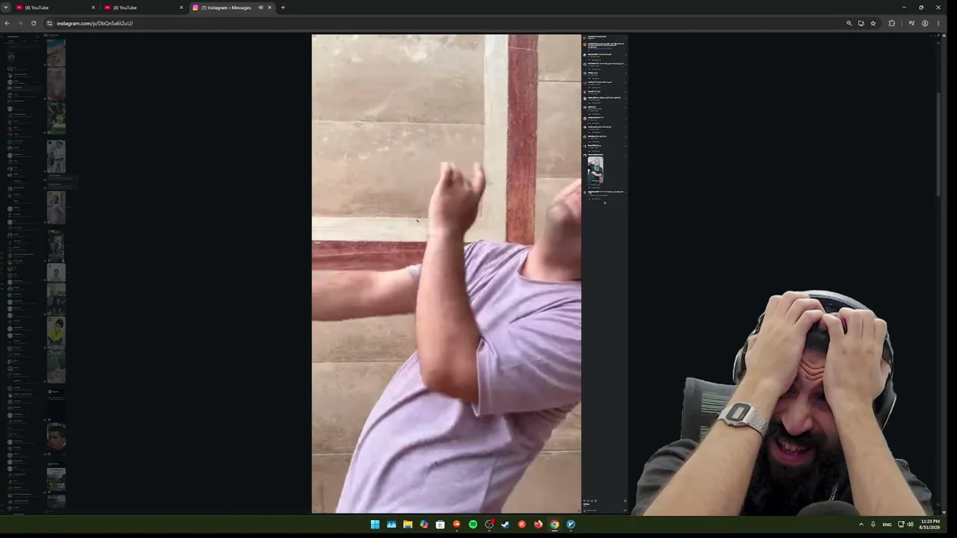Reload the Instagram page
This screenshot has width=957, height=538.
pos(34,23)
